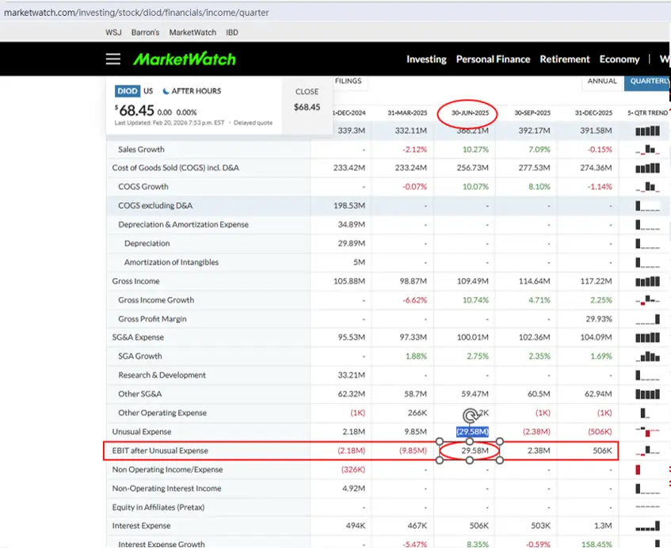Select the Quarterly view toggle
Screen dimensions: 671x548
pos(649,81)
